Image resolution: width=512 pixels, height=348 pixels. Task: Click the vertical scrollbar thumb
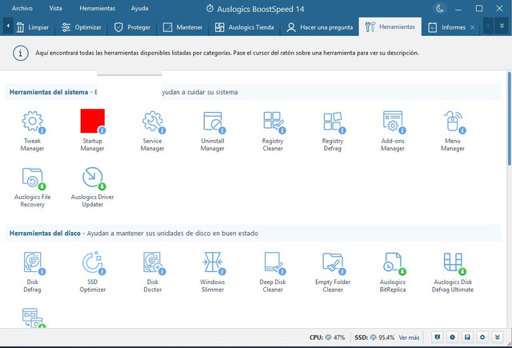(x=509, y=118)
